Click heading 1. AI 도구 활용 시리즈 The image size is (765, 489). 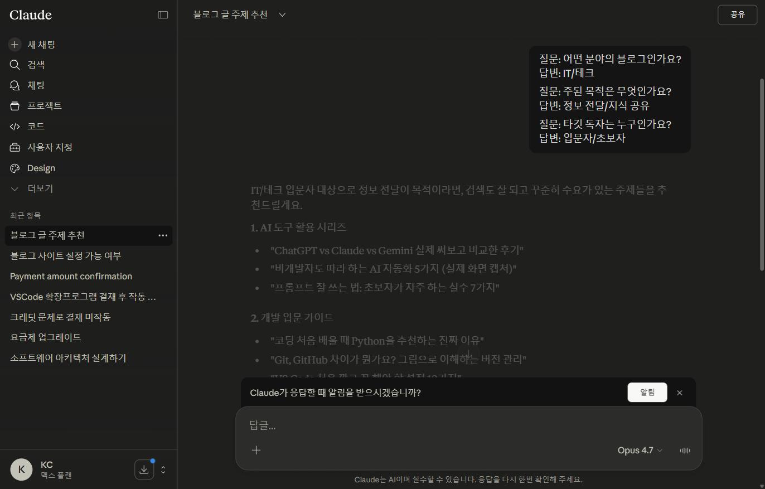298,227
